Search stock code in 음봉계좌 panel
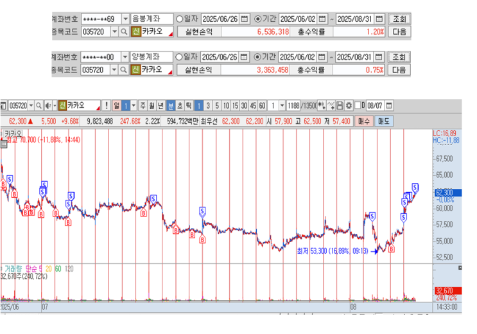Viewport: 477px width, 334px height. [124, 31]
